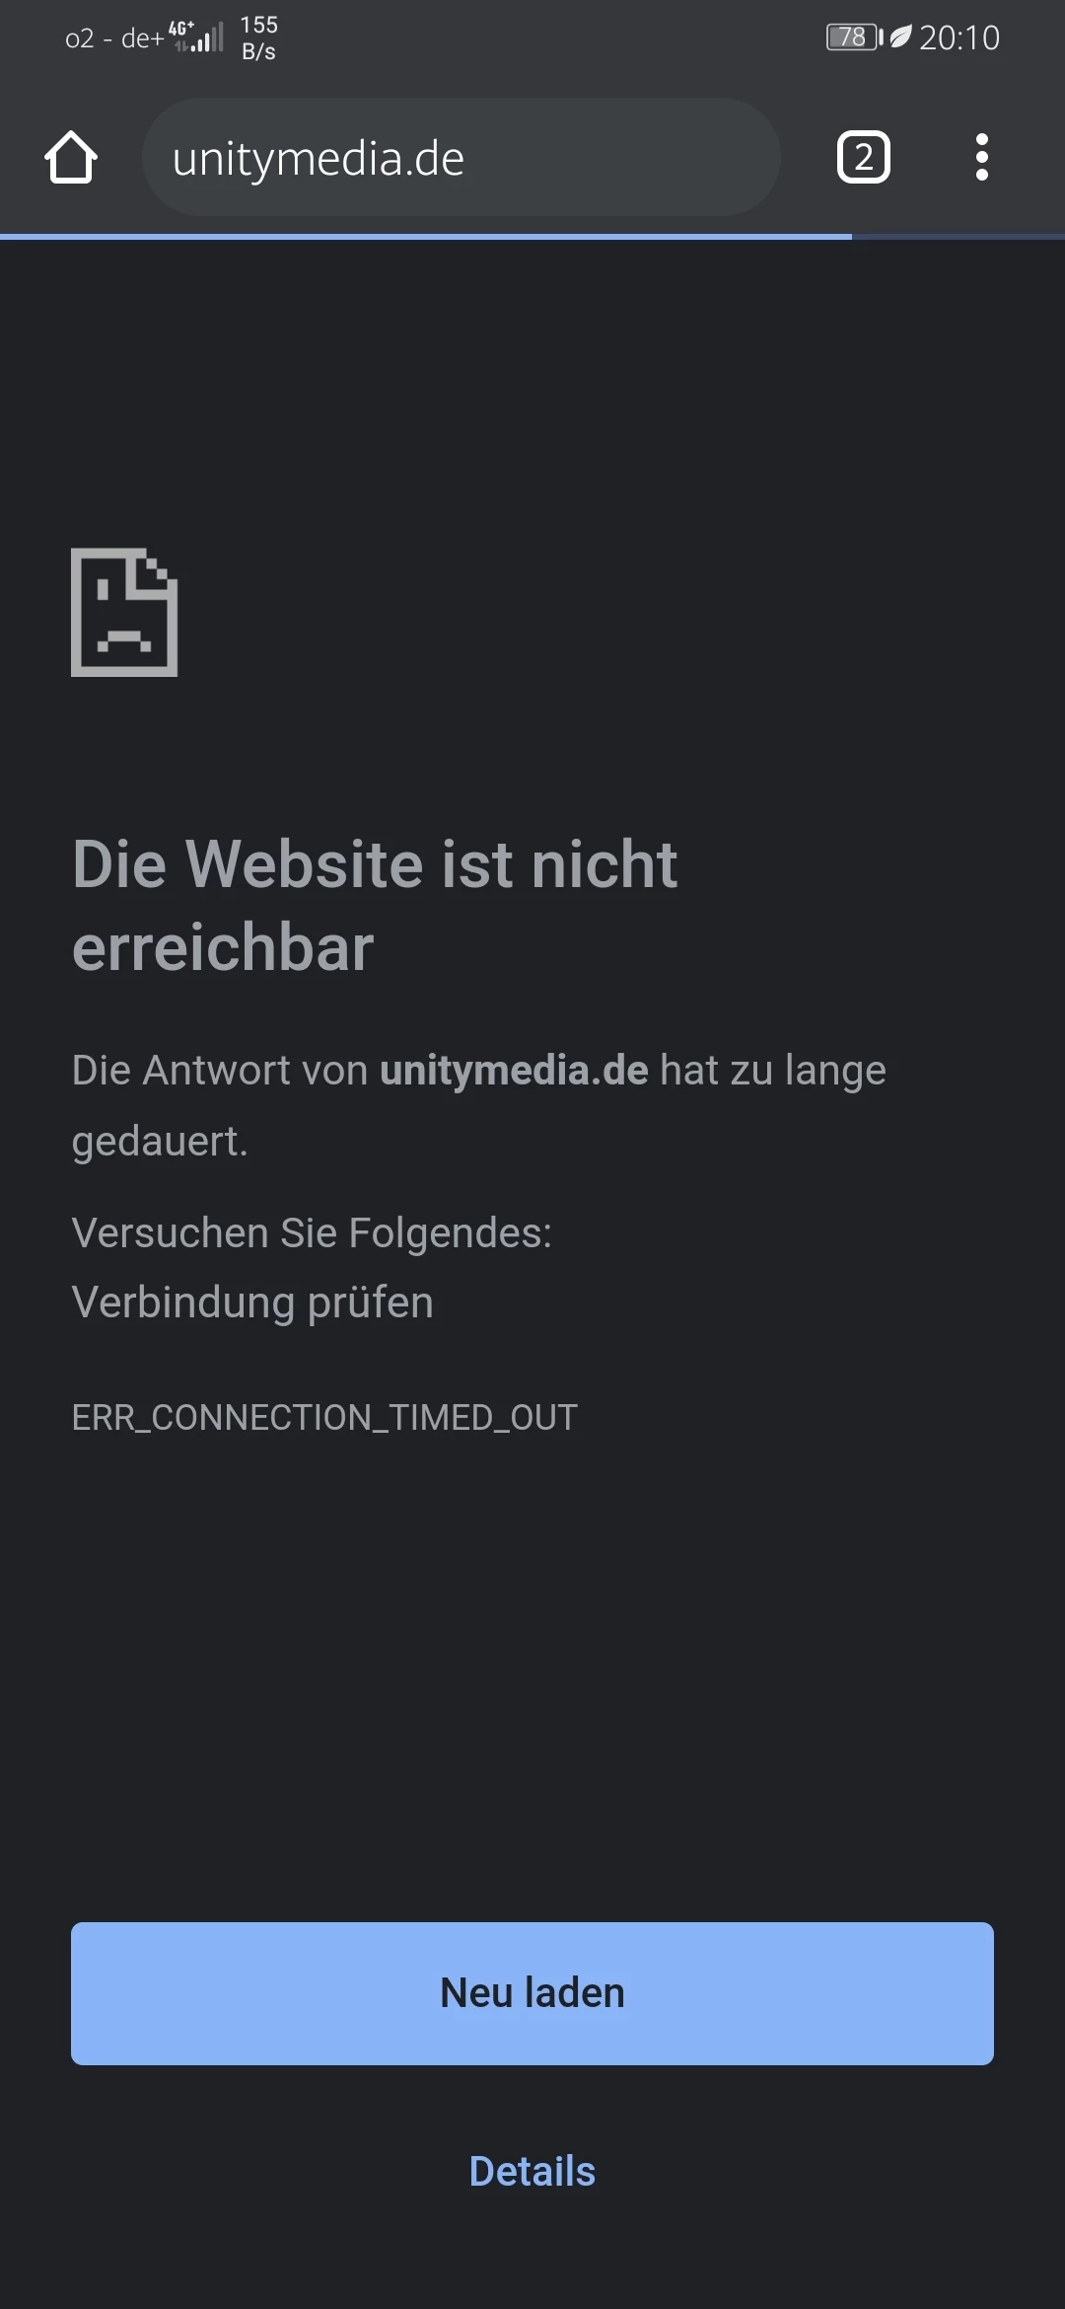Open the tab switcher showing 2 tabs

pyautogui.click(x=863, y=157)
